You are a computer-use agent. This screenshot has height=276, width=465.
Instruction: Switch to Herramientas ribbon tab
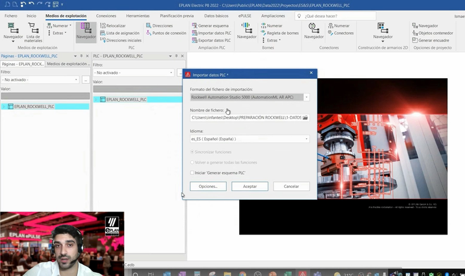(x=138, y=16)
